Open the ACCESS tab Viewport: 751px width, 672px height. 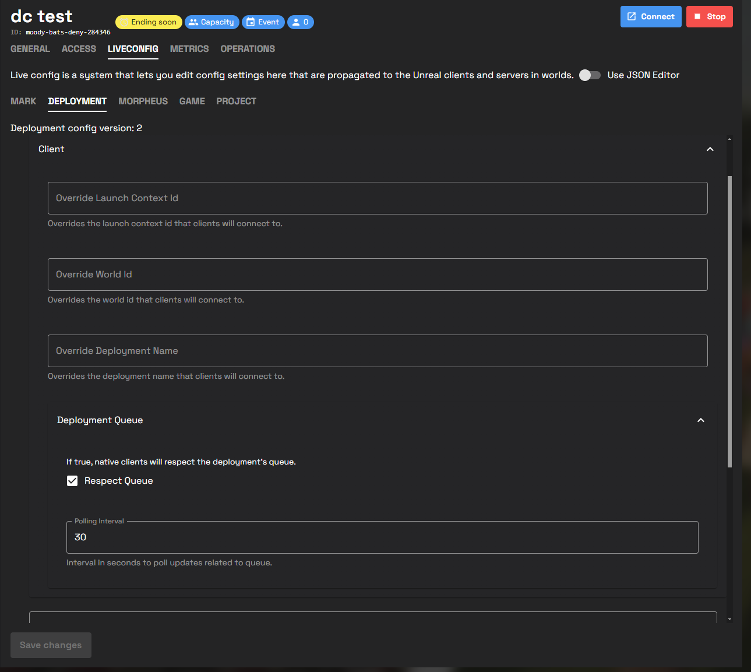pos(79,49)
